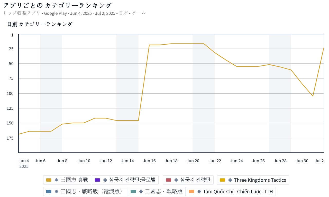
Task: Click the red swatch for 삼국지 전략판
Action: coord(168,180)
